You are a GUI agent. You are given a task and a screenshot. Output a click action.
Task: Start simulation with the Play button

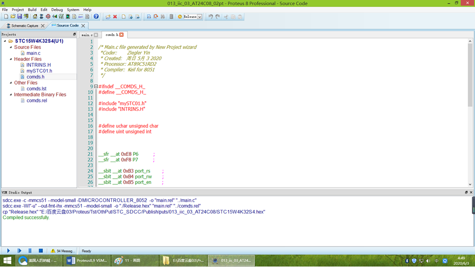tap(9, 251)
